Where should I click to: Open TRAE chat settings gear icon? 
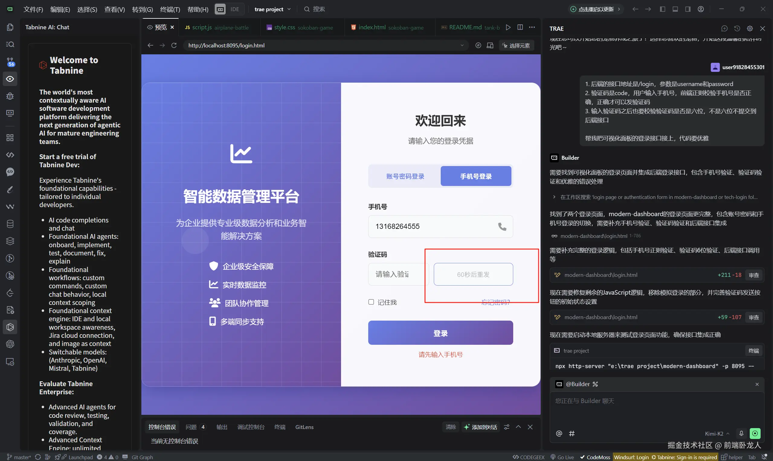coord(750,29)
